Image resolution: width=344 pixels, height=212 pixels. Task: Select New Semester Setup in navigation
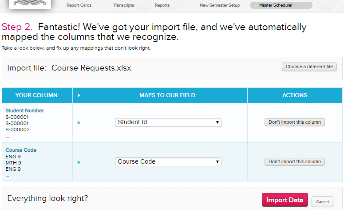[220, 5]
